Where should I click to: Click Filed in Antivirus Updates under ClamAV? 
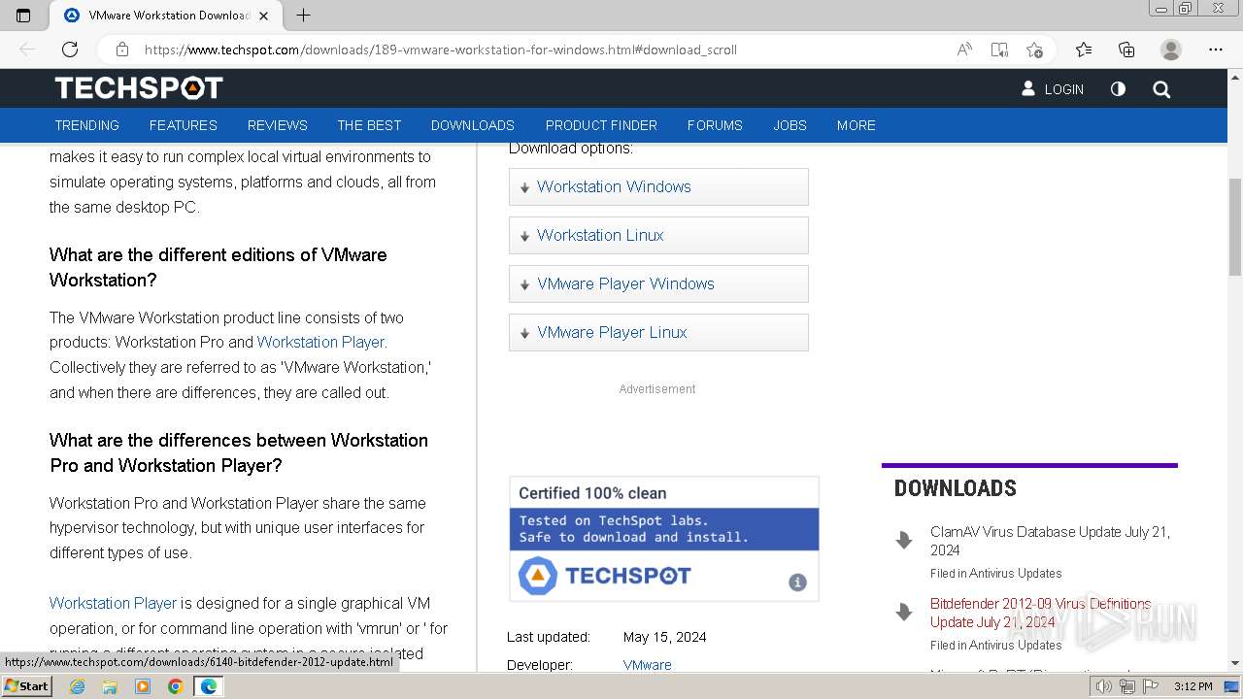tap(995, 574)
